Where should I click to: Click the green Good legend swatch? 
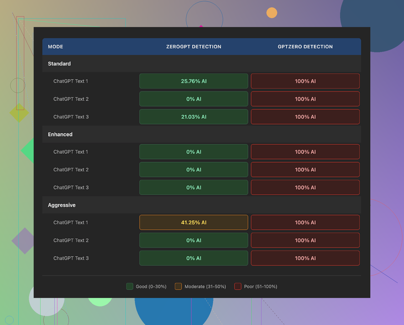click(129, 286)
